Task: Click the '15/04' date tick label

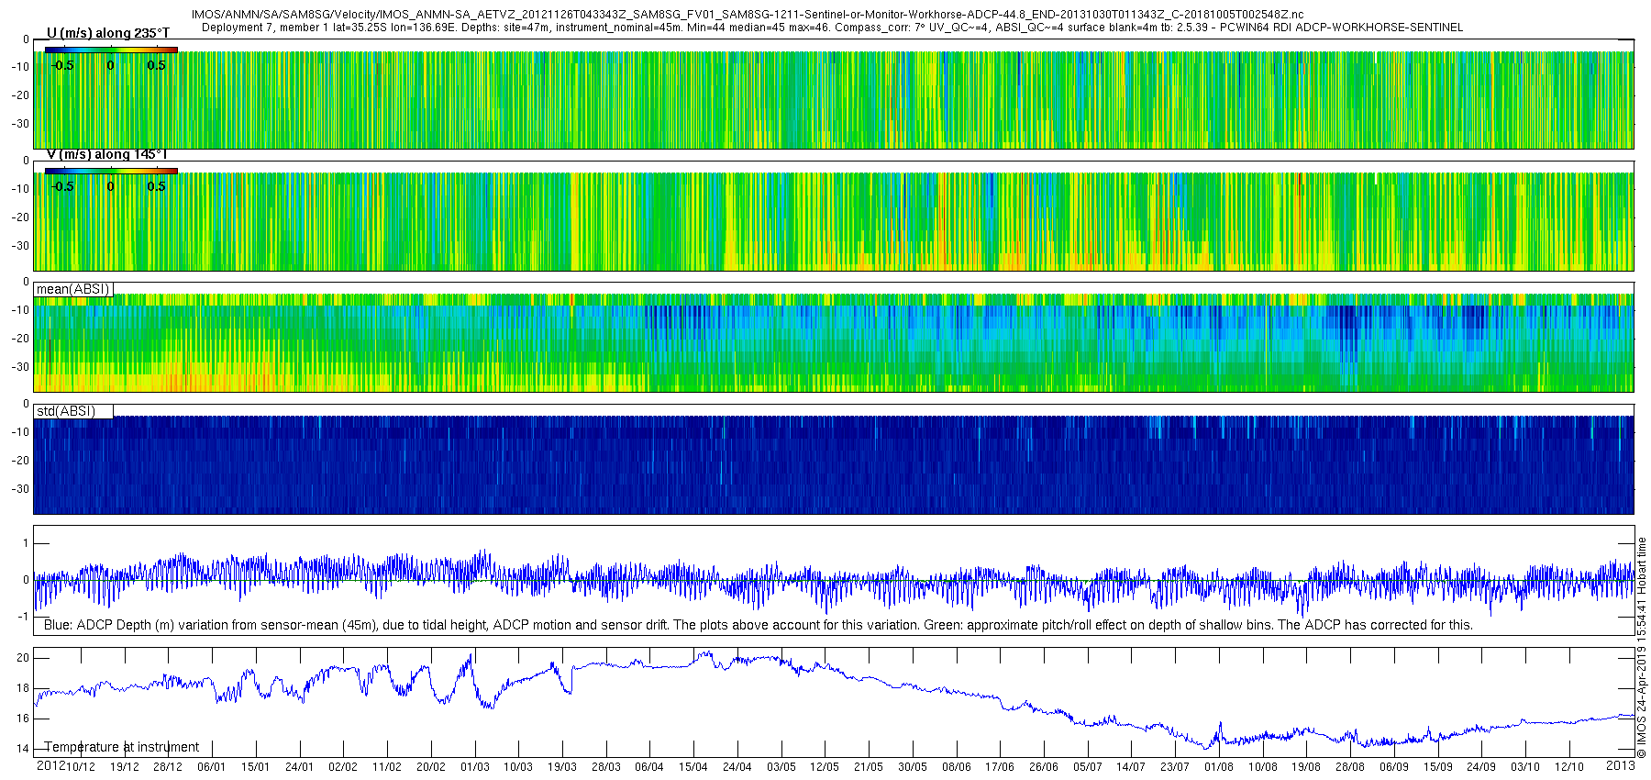Action: pos(693,766)
